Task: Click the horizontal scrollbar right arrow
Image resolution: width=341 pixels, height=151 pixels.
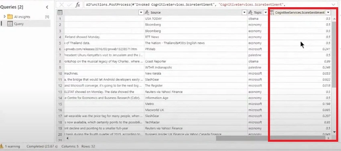Action: [329, 138]
